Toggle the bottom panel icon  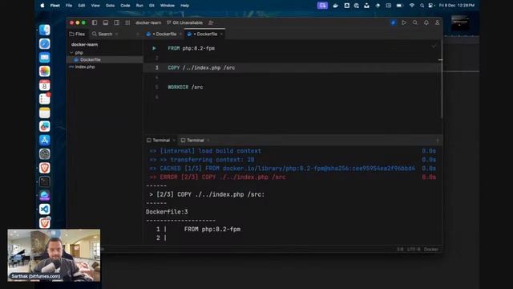click(x=105, y=22)
